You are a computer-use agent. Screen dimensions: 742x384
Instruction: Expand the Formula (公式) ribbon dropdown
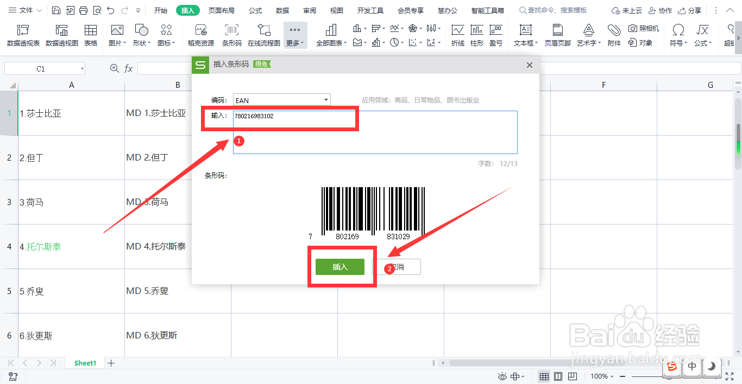(x=711, y=43)
